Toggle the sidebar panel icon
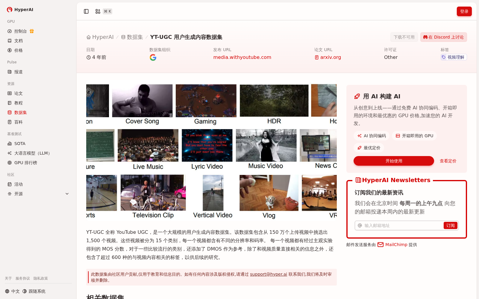The width and height of the screenshot is (479, 299). (x=86, y=11)
